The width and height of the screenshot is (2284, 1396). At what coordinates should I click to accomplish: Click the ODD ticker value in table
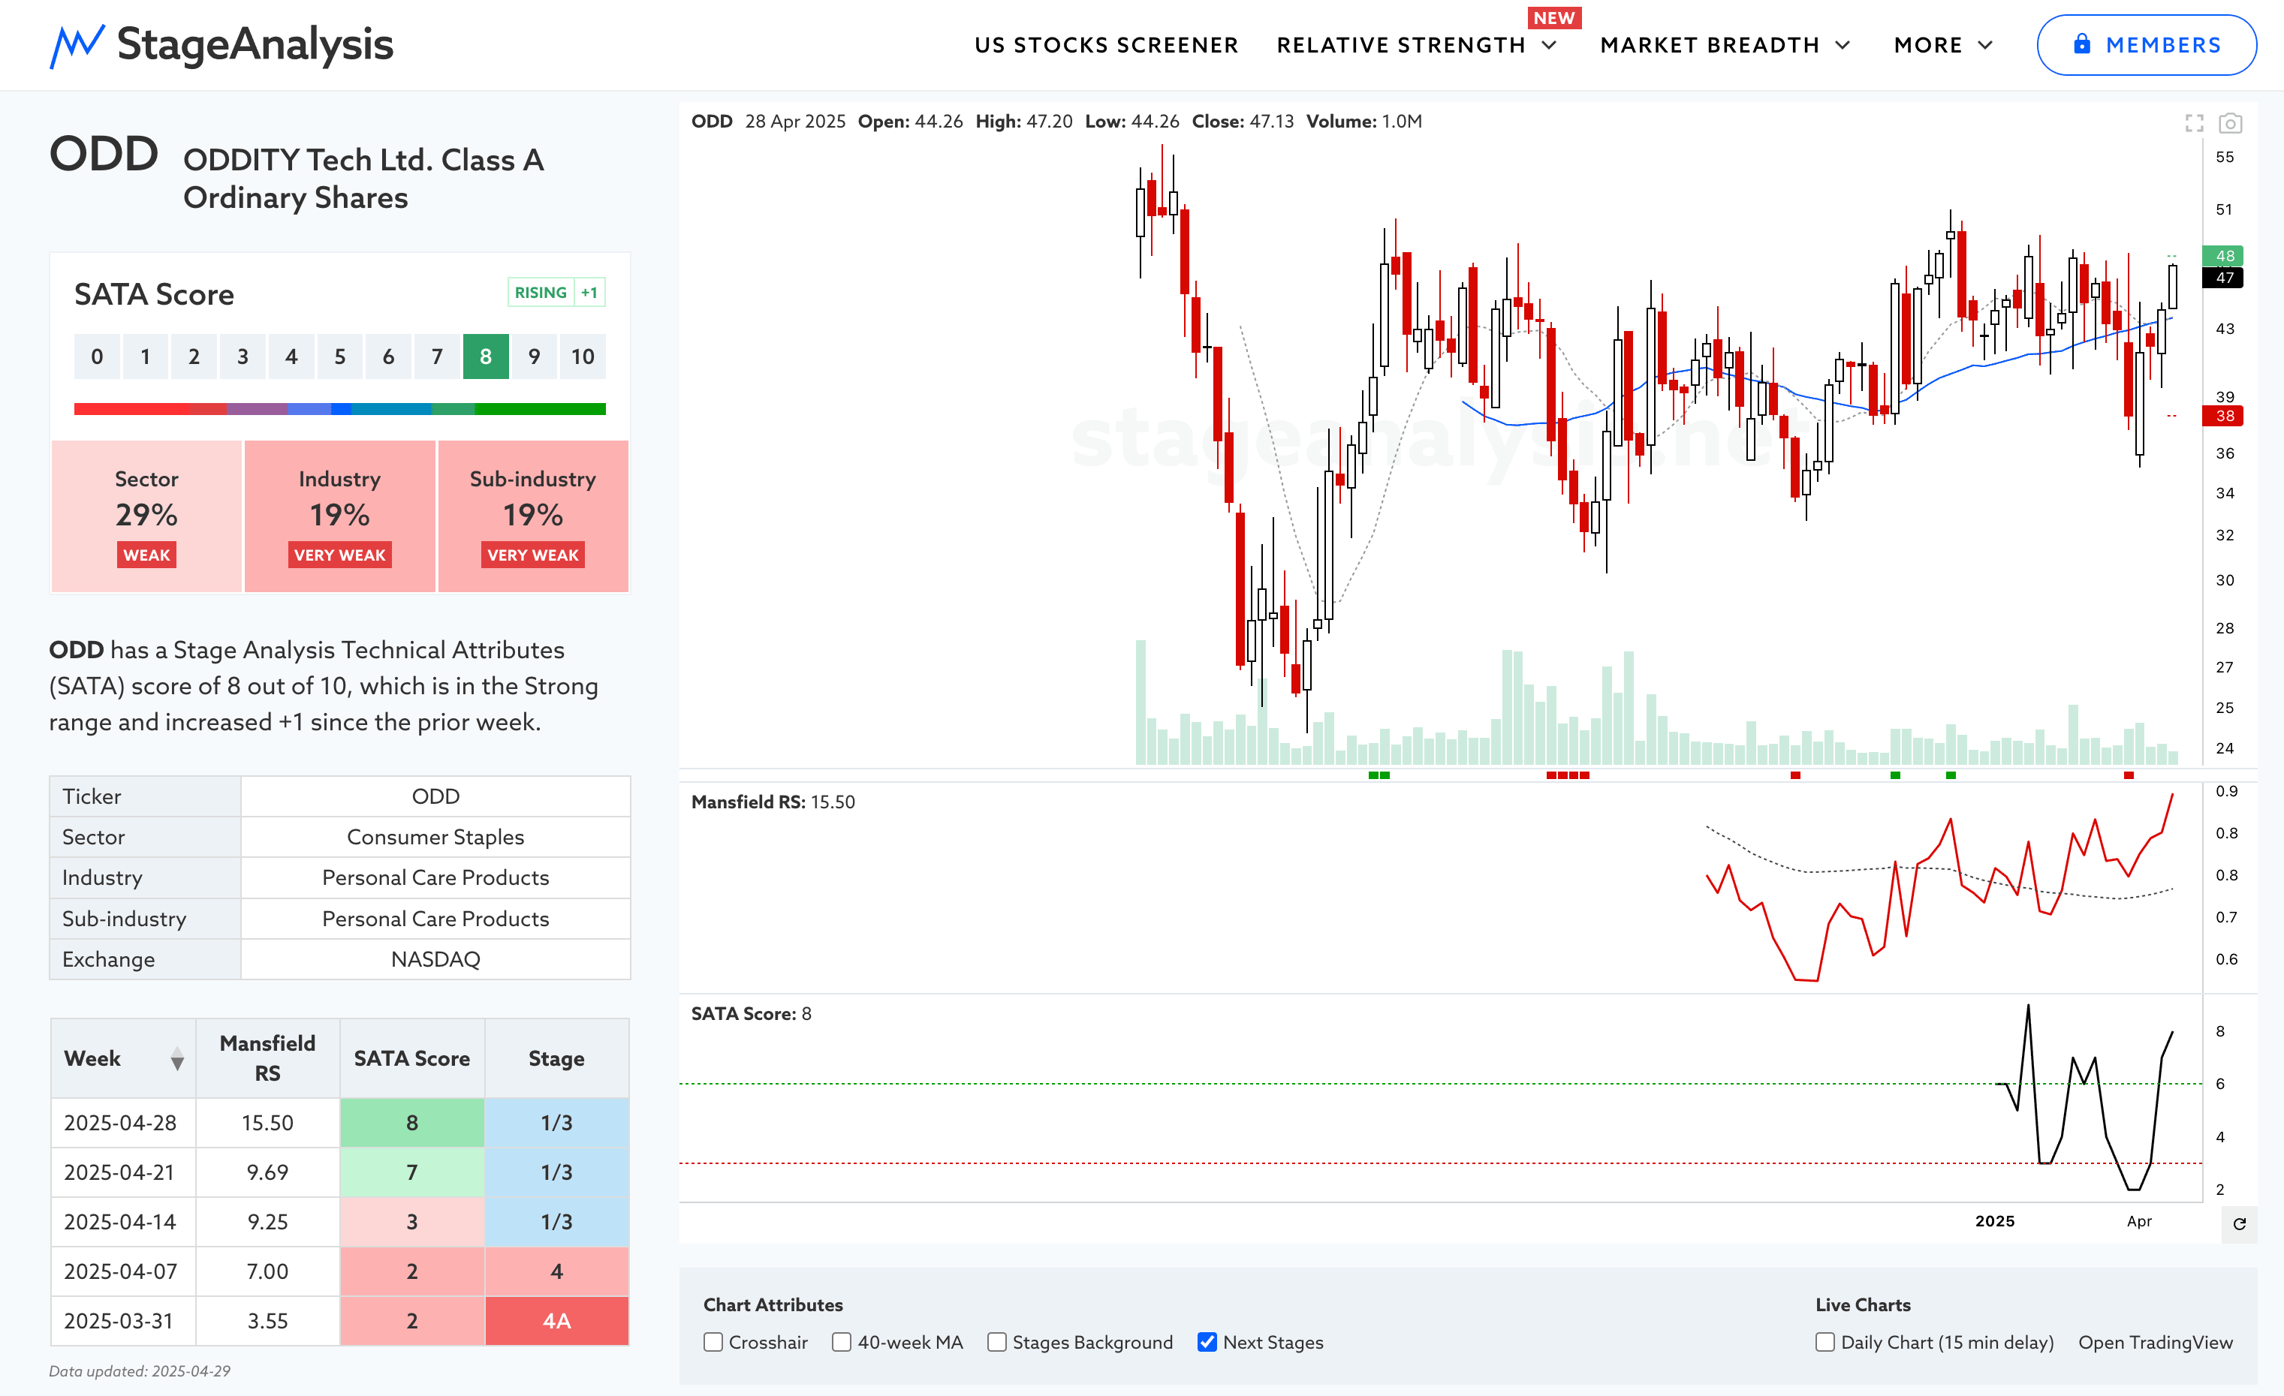[x=435, y=796]
